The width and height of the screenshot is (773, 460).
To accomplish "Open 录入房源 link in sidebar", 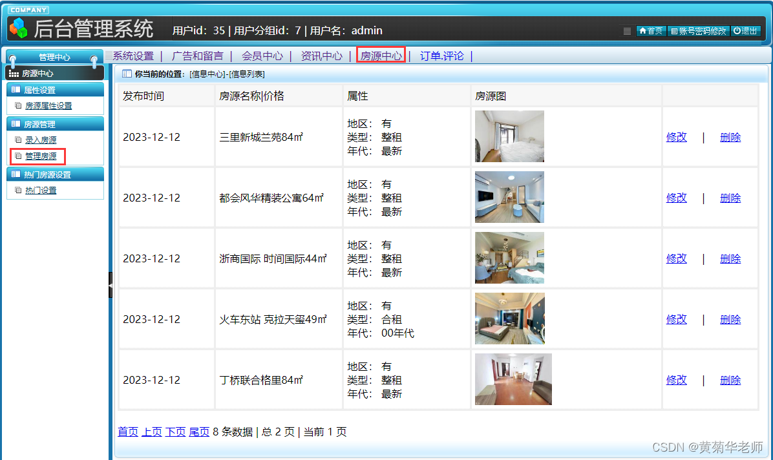I will pyautogui.click(x=41, y=140).
